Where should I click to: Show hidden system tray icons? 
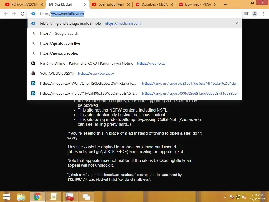tap(225, 197)
